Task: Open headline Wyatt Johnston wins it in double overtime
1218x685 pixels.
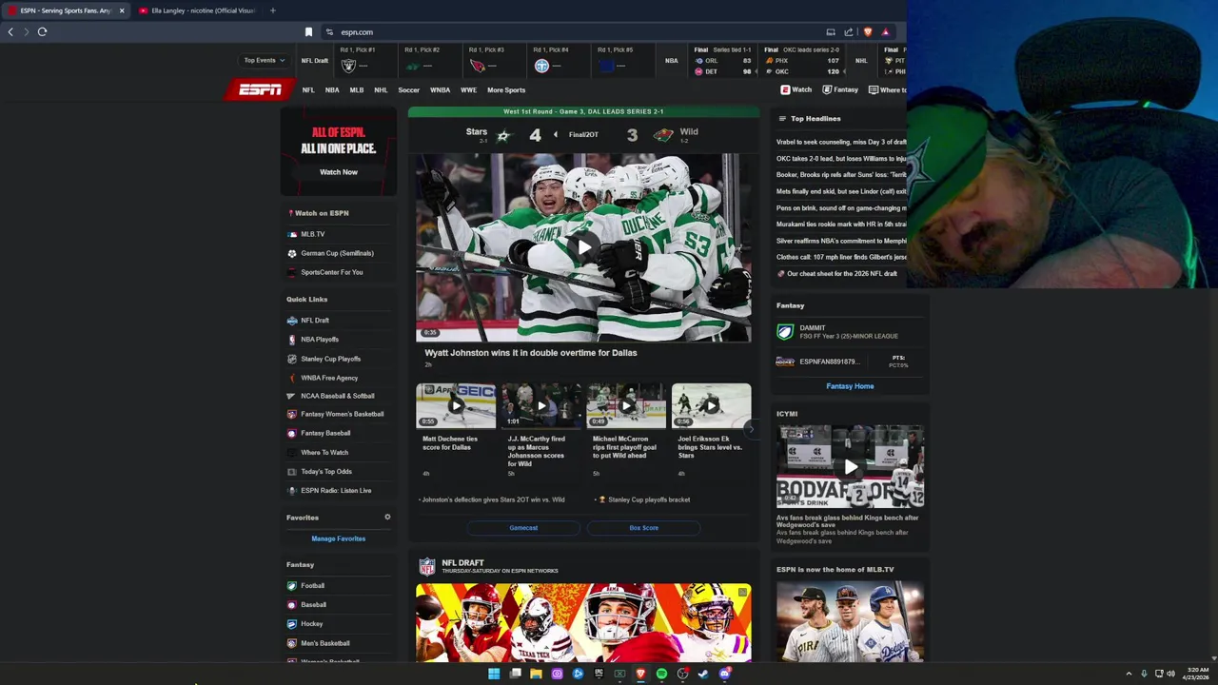Action: pyautogui.click(x=531, y=353)
